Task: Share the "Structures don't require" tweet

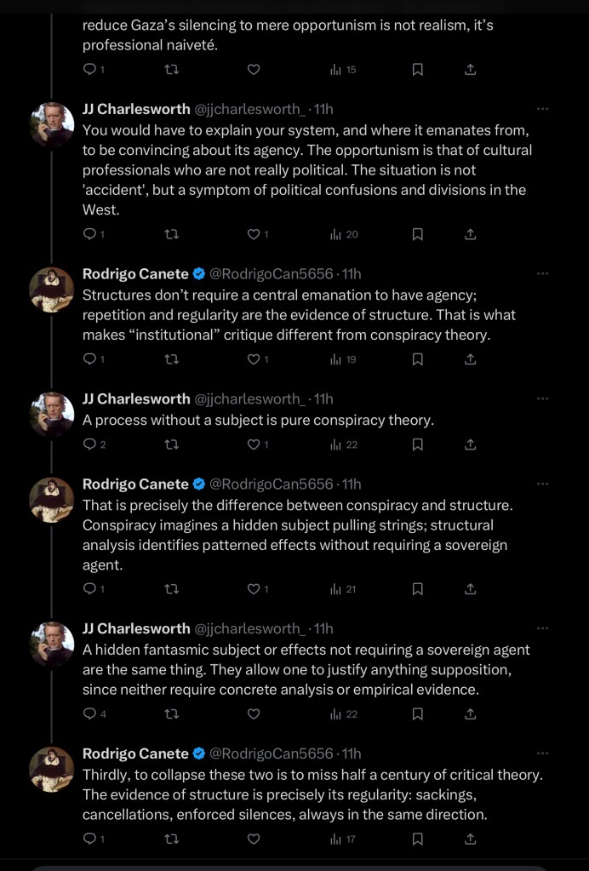Action: pyautogui.click(x=470, y=359)
